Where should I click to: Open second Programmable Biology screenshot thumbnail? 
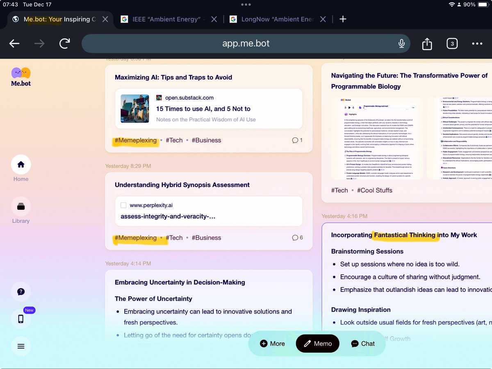coord(459,138)
